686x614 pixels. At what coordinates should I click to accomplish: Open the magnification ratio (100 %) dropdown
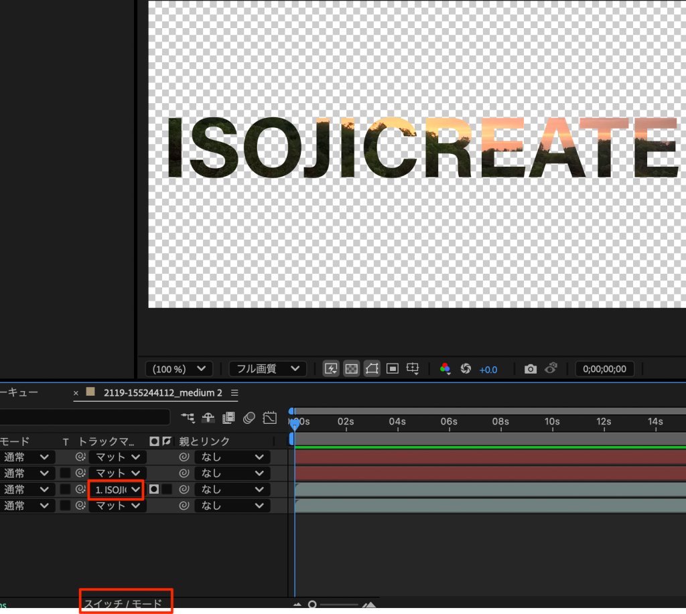180,369
